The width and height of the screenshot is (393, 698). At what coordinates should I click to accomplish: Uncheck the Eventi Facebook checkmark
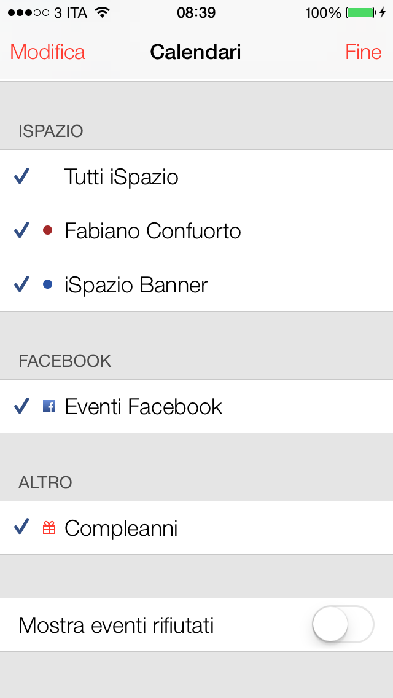coord(22,406)
